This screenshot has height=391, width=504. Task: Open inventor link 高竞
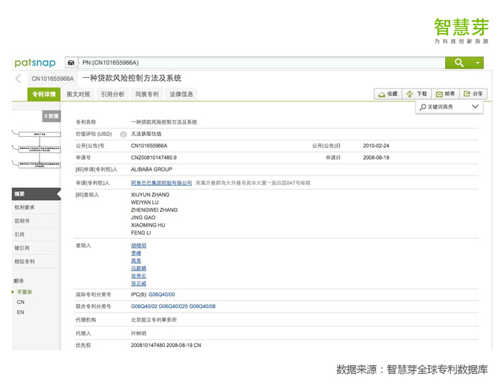pos(136,261)
